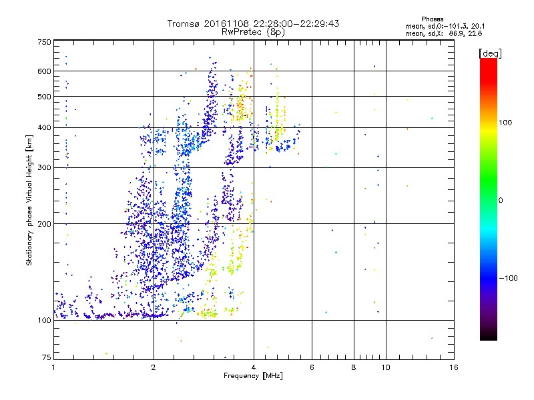Click the '[deg]' colorbar unit label
Screen dimensions: 534x400
[490, 53]
